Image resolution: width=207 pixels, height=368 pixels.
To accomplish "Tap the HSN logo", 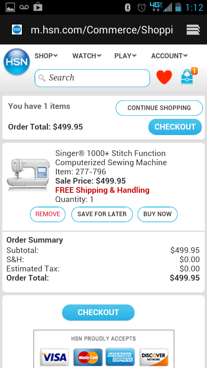I will [x=16, y=61].
